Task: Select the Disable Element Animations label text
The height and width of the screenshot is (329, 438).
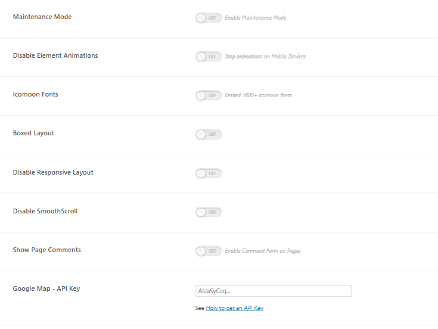Action: [55, 55]
